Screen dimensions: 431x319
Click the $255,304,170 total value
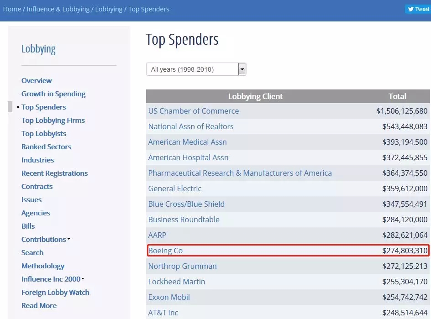405,282
